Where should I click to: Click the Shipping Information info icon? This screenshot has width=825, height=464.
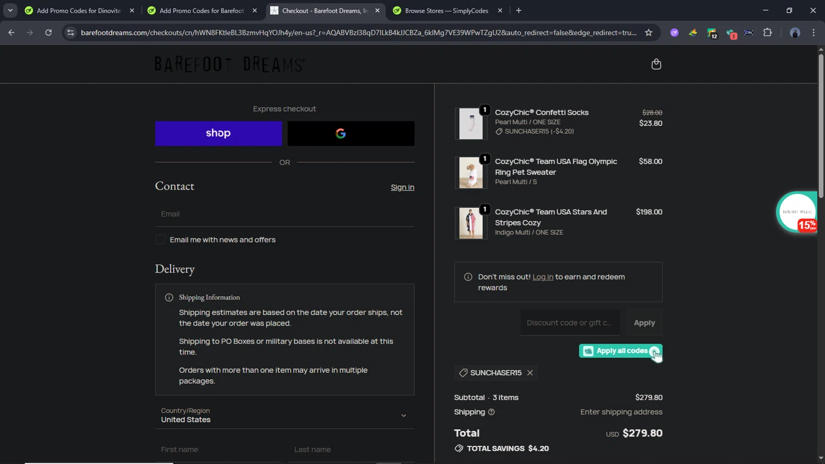pos(169,297)
